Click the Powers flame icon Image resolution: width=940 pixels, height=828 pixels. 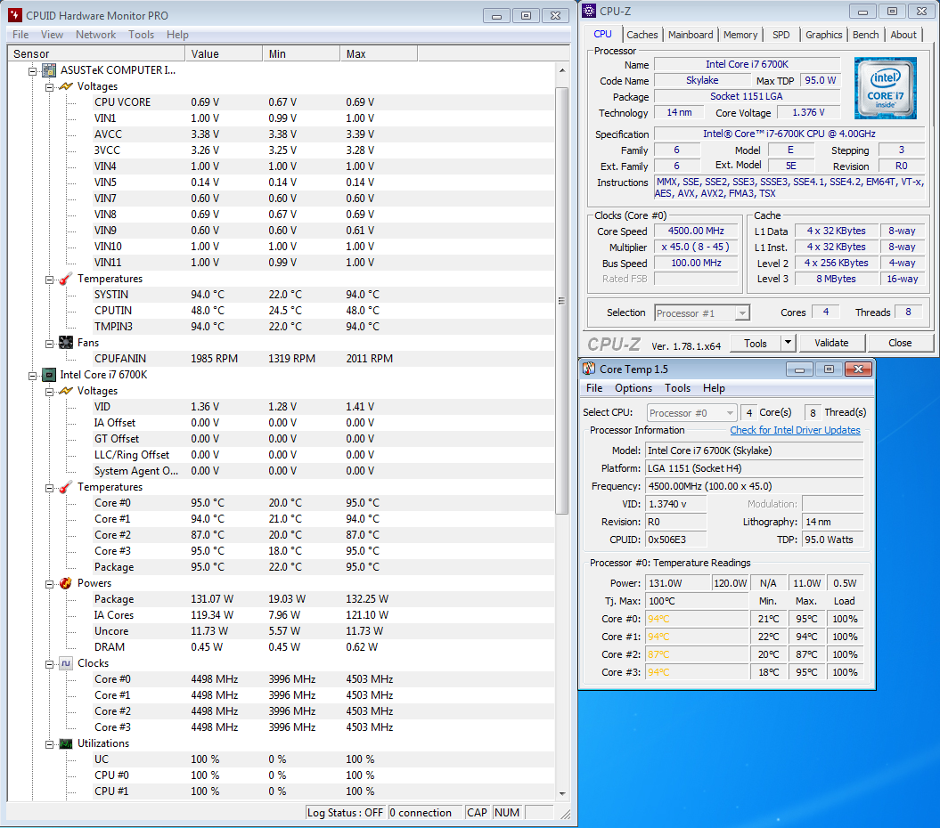click(x=66, y=583)
